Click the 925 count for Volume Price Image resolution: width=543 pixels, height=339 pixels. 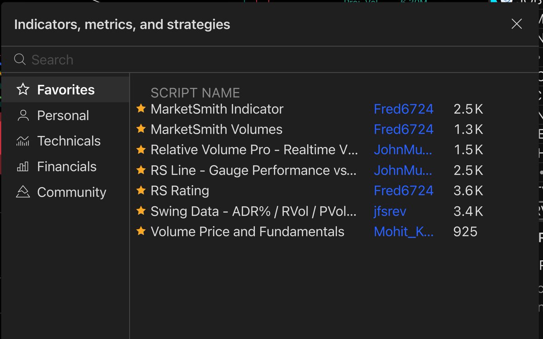click(x=465, y=232)
